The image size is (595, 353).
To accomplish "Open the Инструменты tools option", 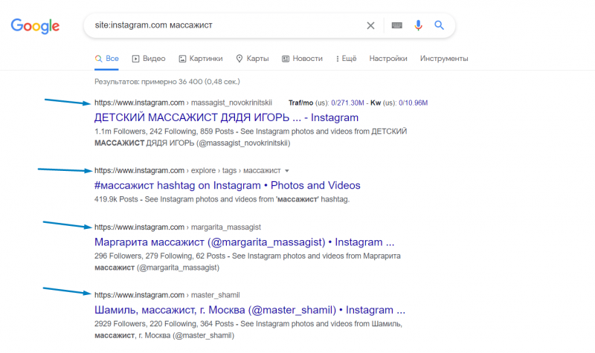I will pos(444,59).
